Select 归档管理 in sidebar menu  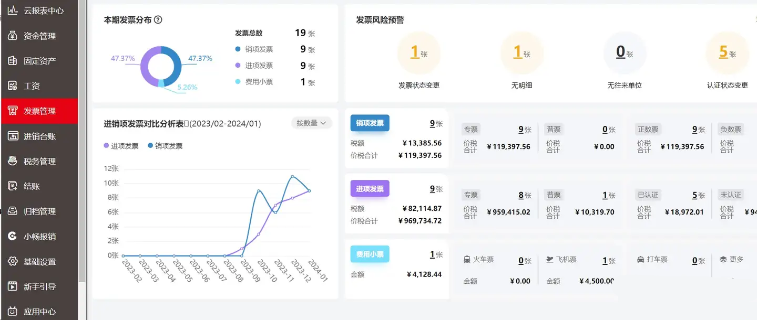[39, 211]
